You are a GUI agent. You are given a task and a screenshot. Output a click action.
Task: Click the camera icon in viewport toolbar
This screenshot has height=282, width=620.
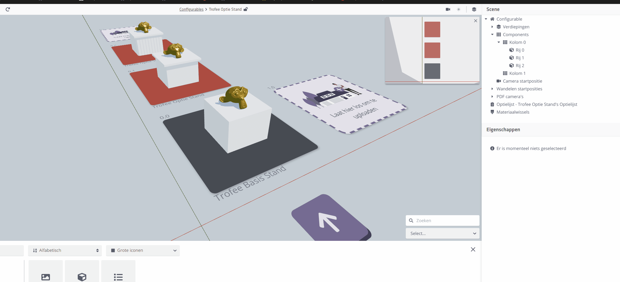(448, 9)
